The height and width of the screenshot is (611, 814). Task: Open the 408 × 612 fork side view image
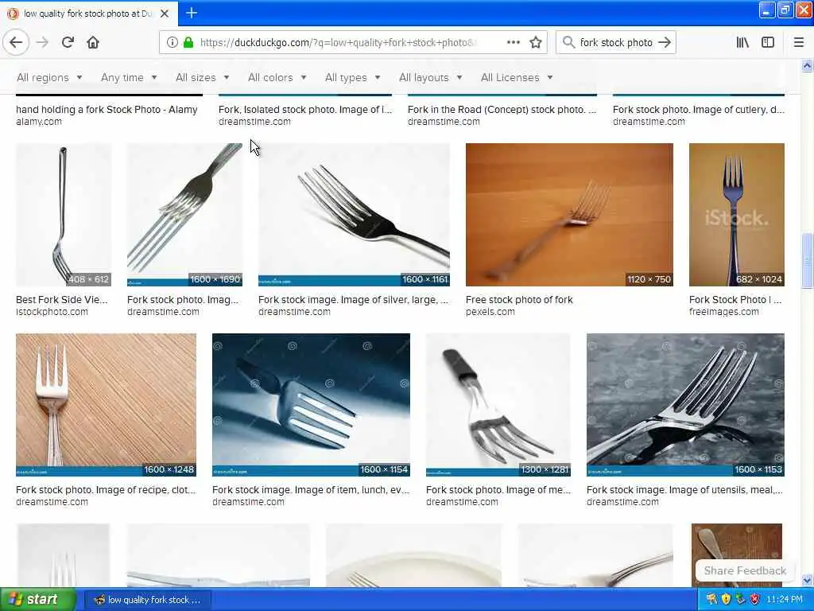pyautogui.click(x=64, y=215)
